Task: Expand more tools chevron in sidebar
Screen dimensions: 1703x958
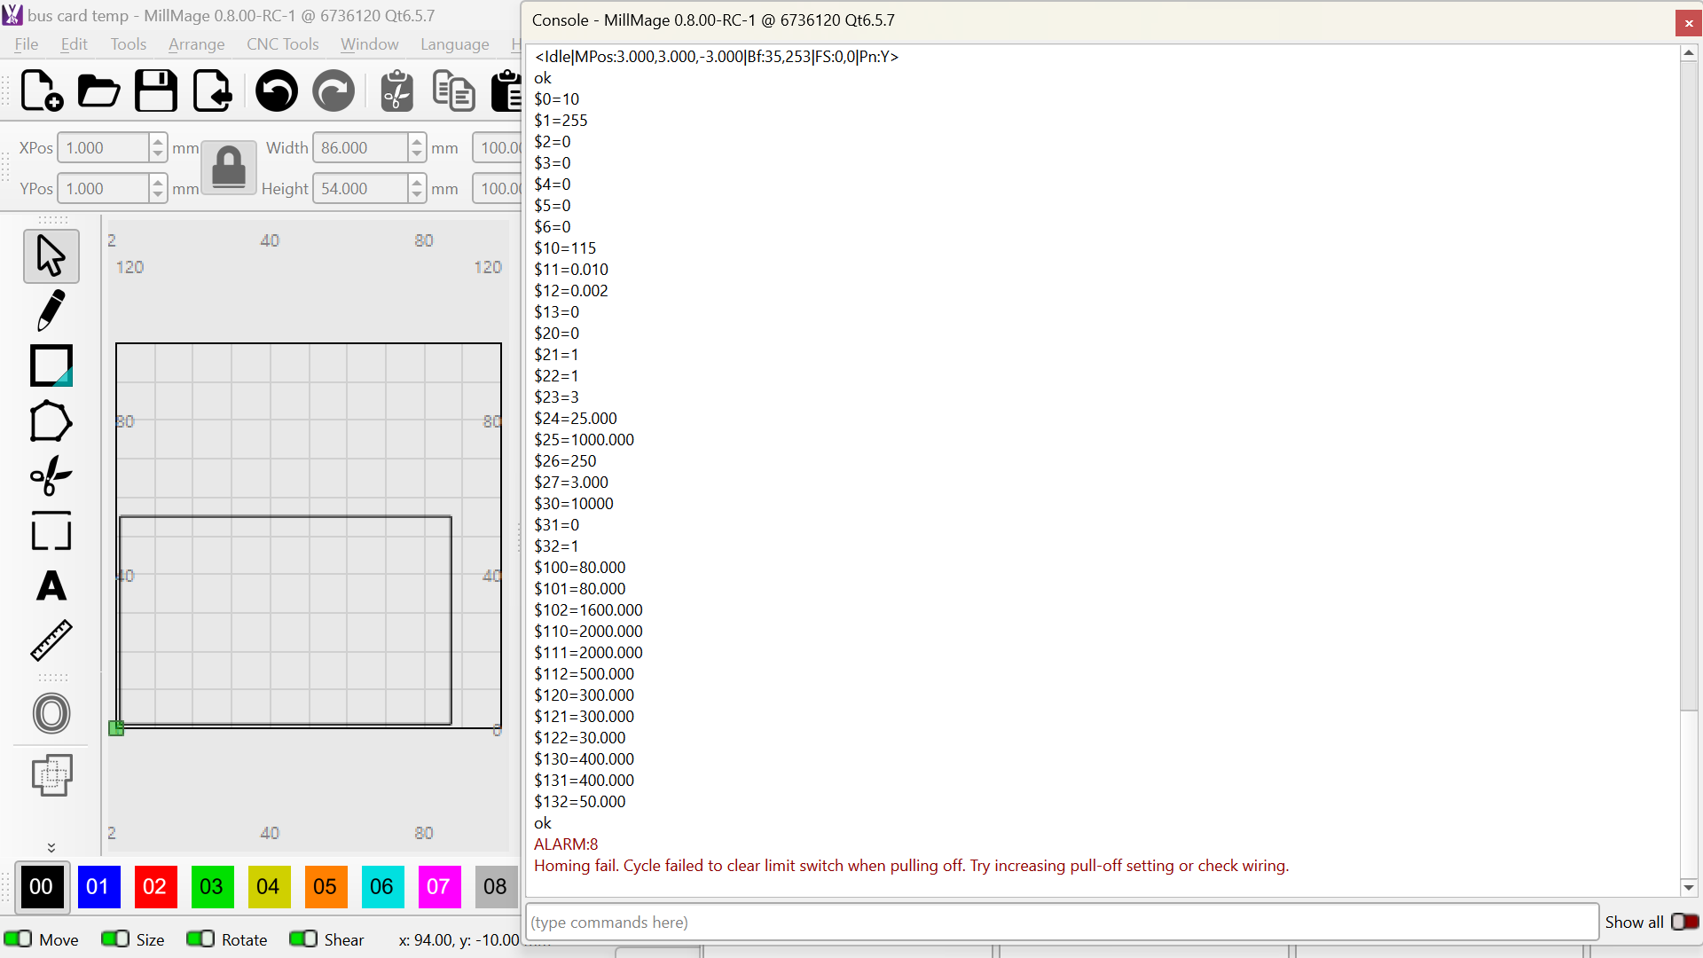Action: (51, 847)
